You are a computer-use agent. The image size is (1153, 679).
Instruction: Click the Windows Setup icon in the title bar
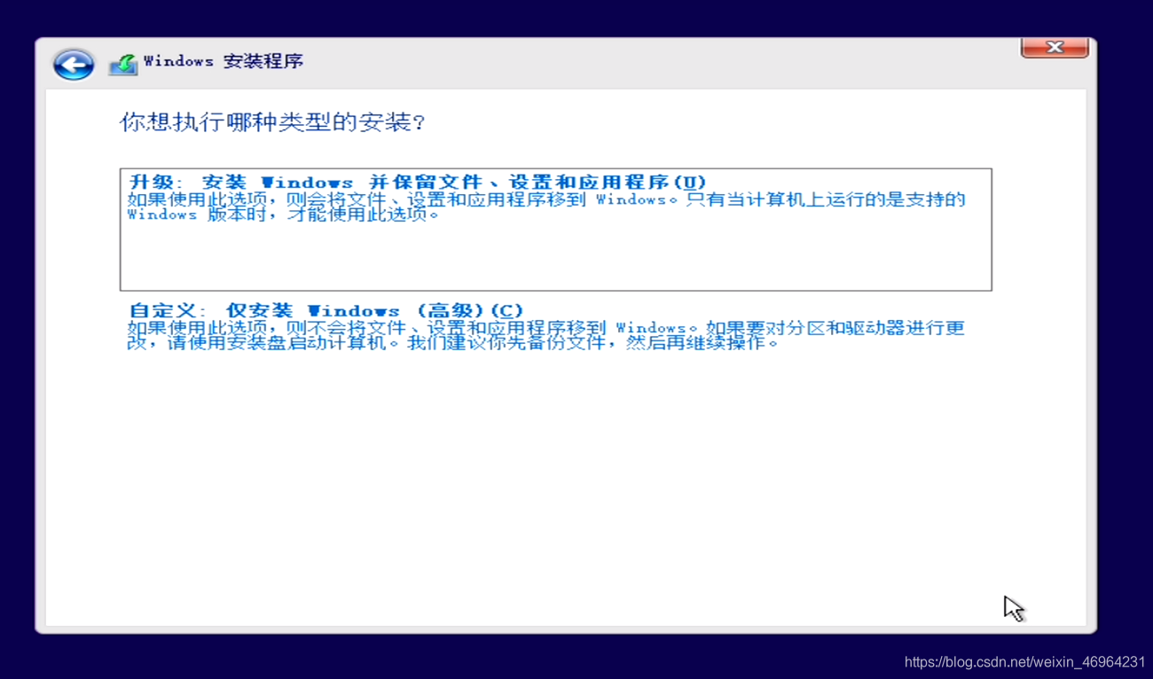pos(123,64)
